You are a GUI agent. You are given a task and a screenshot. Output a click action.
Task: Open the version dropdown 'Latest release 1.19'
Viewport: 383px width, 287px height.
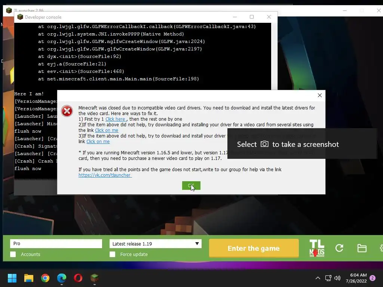point(156,244)
